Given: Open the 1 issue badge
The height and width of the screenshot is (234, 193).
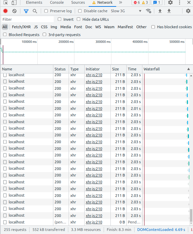Looking at the screenshot, I should [157, 2].
